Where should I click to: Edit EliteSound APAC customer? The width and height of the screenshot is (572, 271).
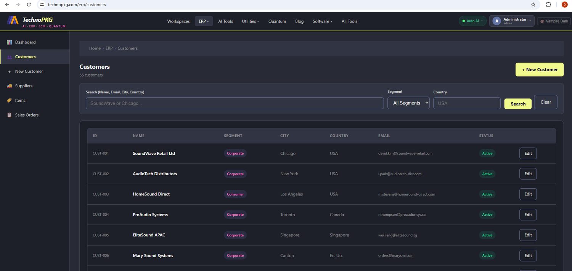528,235
